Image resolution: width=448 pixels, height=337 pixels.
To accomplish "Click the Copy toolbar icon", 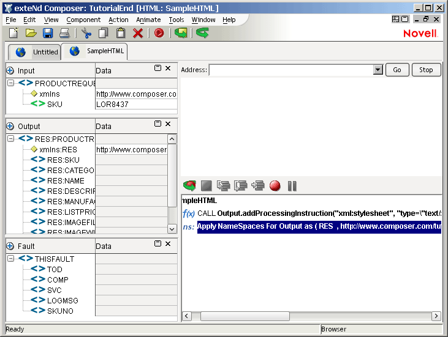I will (104, 33).
